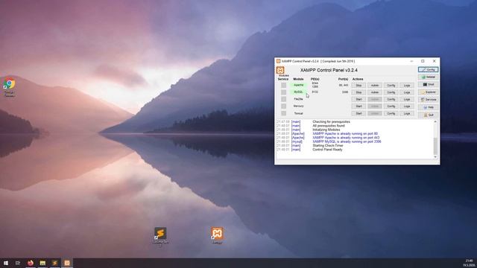Click the FileZilla module label
This screenshot has height=268, width=477.
[x=298, y=99]
